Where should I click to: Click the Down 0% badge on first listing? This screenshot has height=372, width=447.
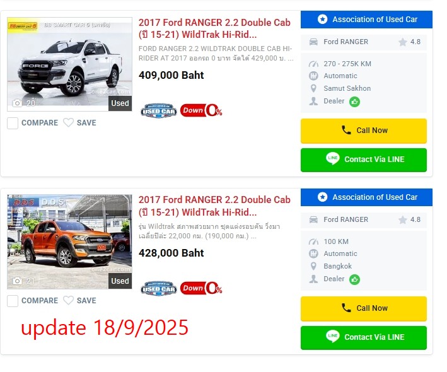pyautogui.click(x=201, y=110)
